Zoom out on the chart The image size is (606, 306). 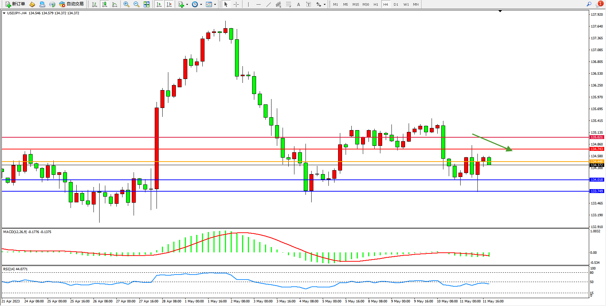coord(136,4)
